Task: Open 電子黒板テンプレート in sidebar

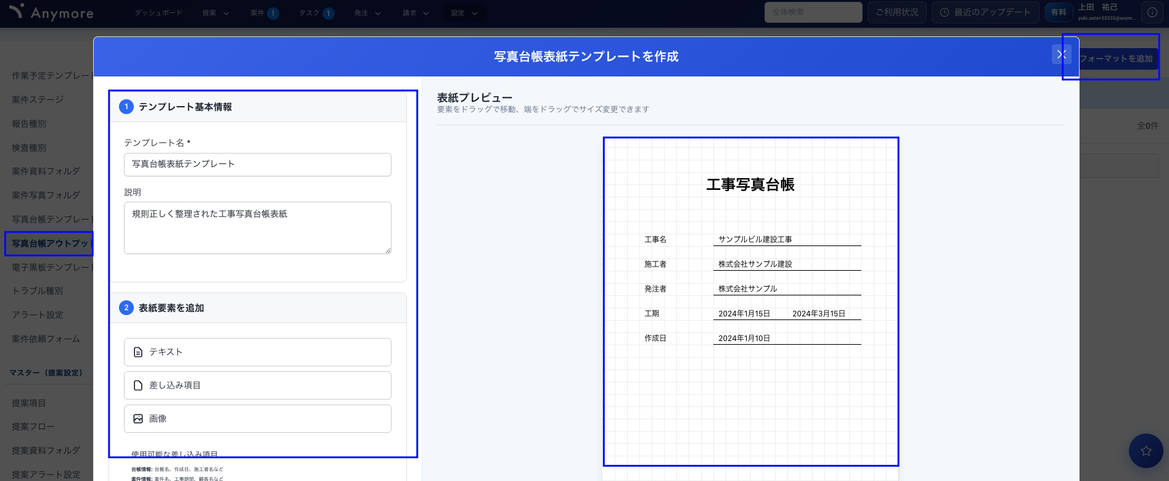Action: coord(52,268)
